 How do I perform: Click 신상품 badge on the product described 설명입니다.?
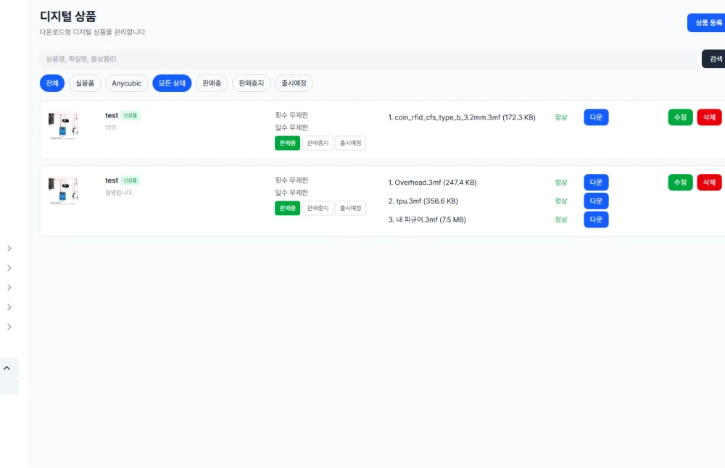pyautogui.click(x=130, y=180)
